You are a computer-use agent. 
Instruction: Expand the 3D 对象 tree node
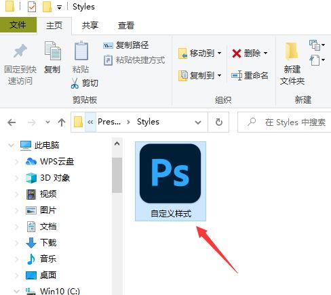click(x=17, y=178)
